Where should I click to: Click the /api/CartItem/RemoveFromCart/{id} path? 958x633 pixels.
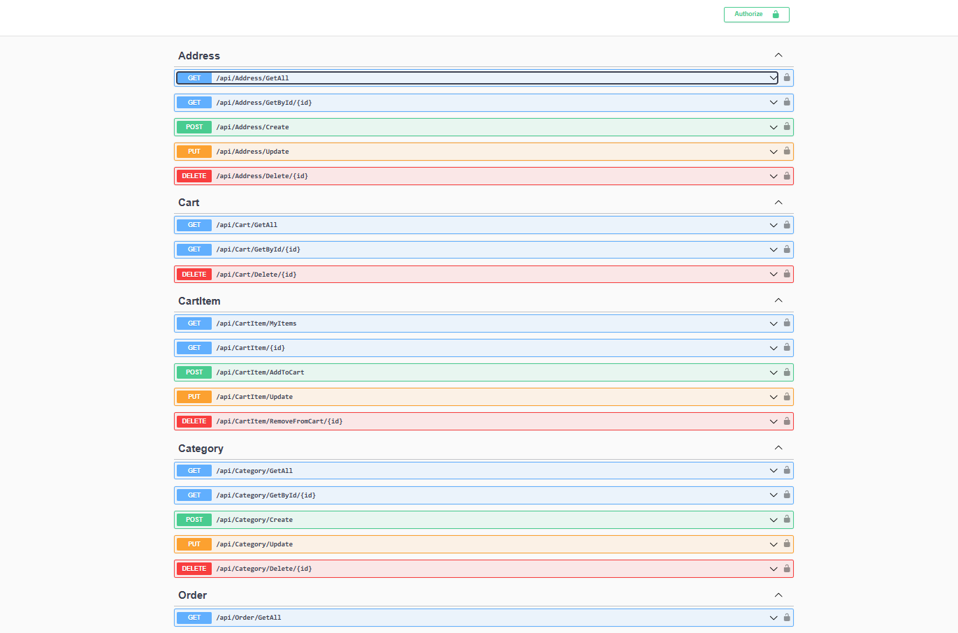click(x=279, y=421)
